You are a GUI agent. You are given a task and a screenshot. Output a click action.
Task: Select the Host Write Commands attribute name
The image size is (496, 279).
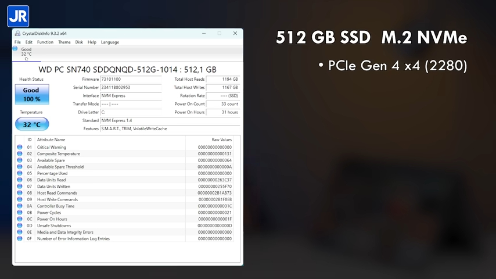pyautogui.click(x=57, y=199)
